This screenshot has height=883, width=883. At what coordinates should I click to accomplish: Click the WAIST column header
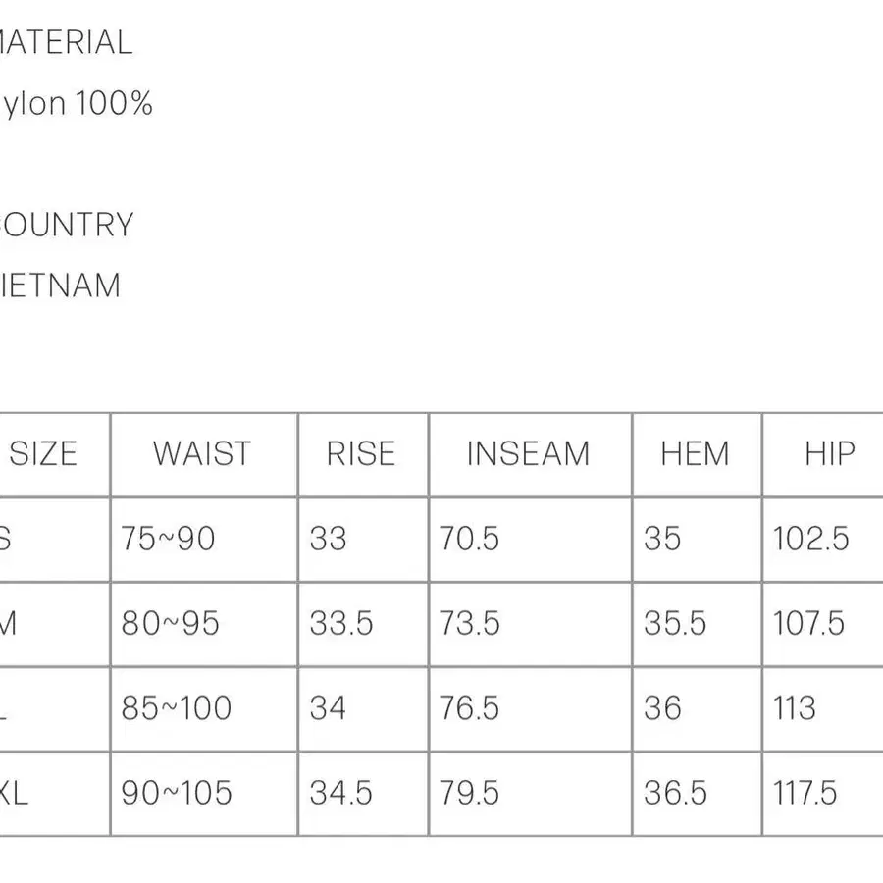pos(202,454)
